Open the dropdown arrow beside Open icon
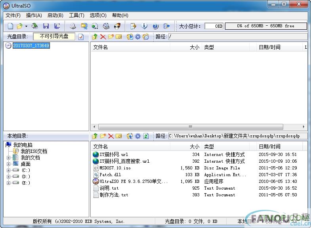311x228 pixels. click(x=26, y=26)
